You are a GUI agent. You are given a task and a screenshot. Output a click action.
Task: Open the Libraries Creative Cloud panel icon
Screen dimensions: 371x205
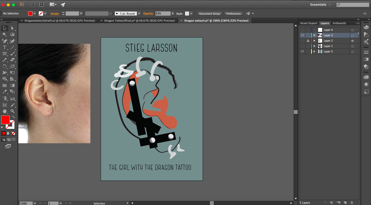point(366,77)
